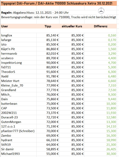
Task: Select the title cell with Tippspiel DAI-Forum
Action: [59, 3]
